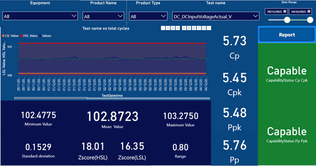Open the Product Name dropdown
This screenshot has height=166, width=316.
pyautogui.click(x=120, y=16)
